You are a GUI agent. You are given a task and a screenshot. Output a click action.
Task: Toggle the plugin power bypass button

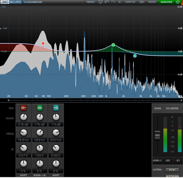(178, 2)
